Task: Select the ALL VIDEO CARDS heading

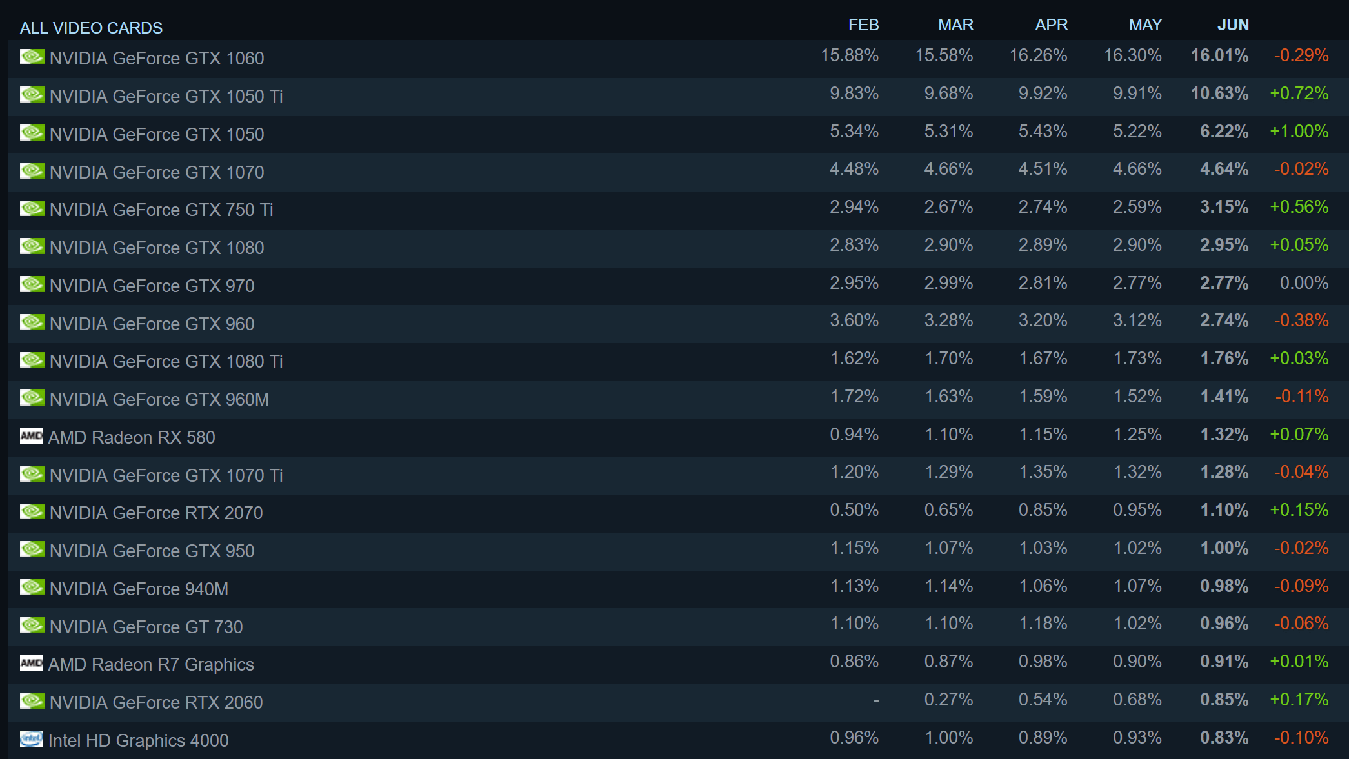Action: [x=91, y=28]
